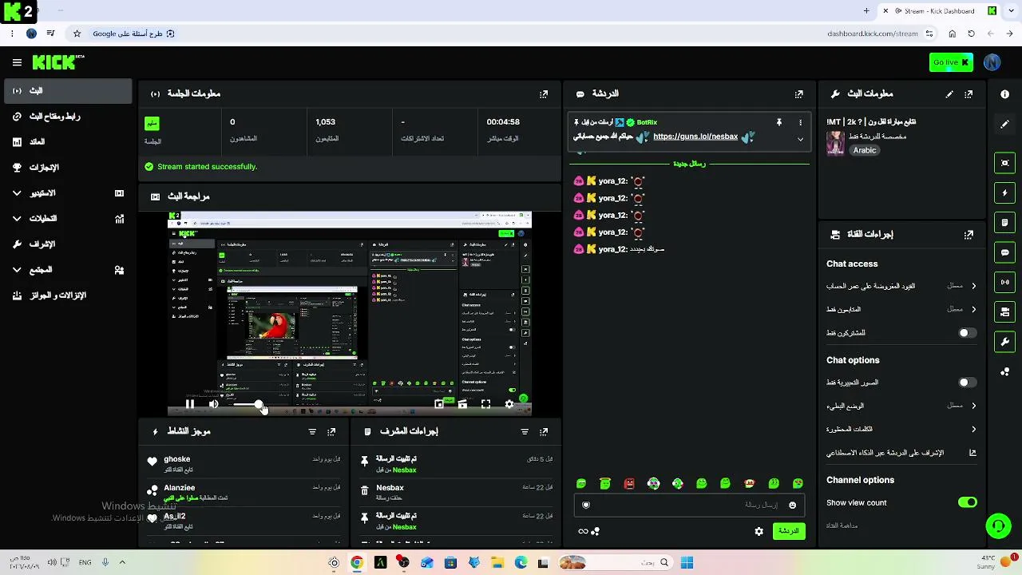The height and width of the screenshot is (575, 1022).
Task: Switch the preview to theater mode
Action: 462,404
